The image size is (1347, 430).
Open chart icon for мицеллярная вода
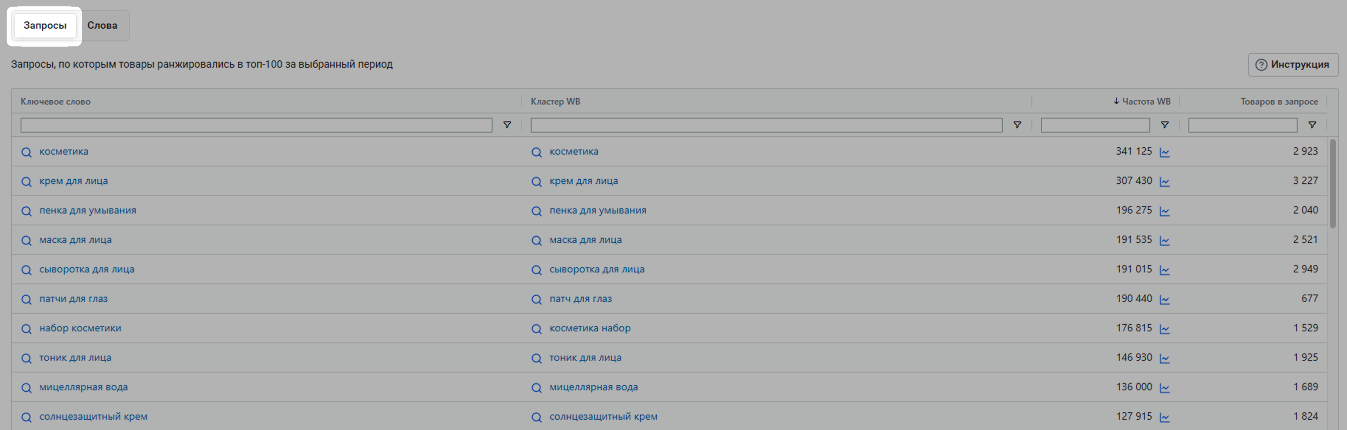tap(1165, 388)
